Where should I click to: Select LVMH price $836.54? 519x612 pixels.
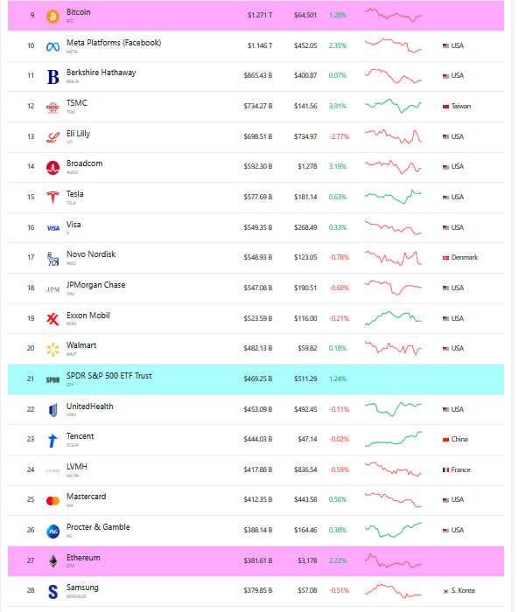305,470
